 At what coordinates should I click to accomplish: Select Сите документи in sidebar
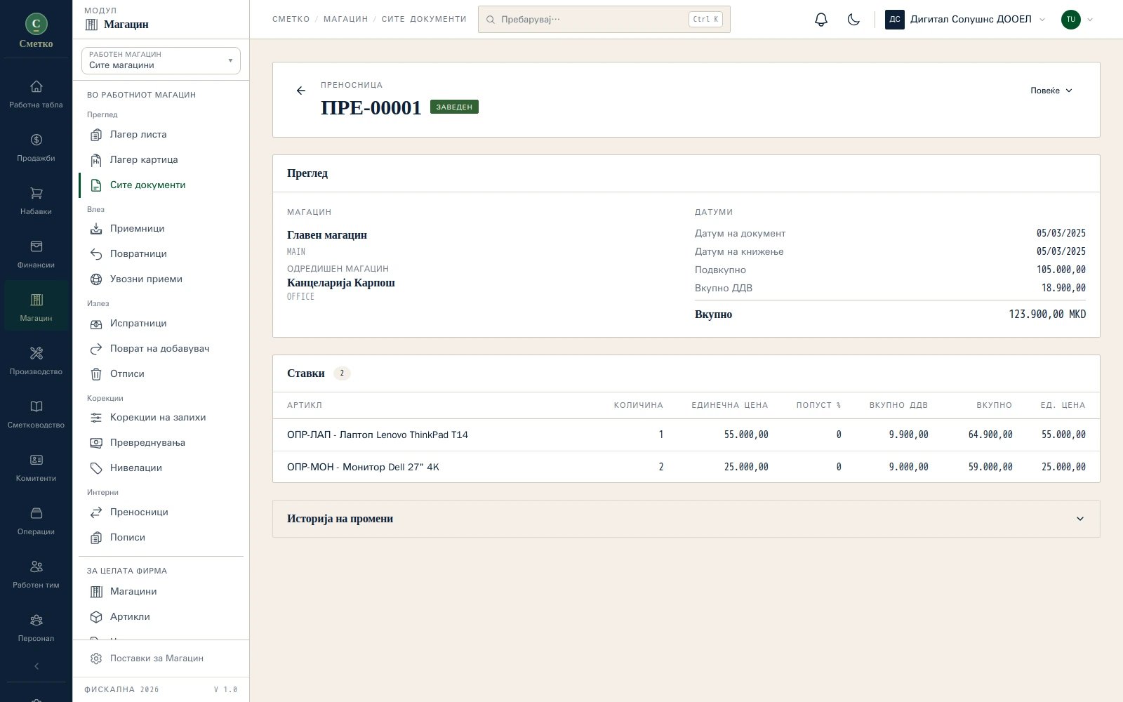(x=161, y=185)
